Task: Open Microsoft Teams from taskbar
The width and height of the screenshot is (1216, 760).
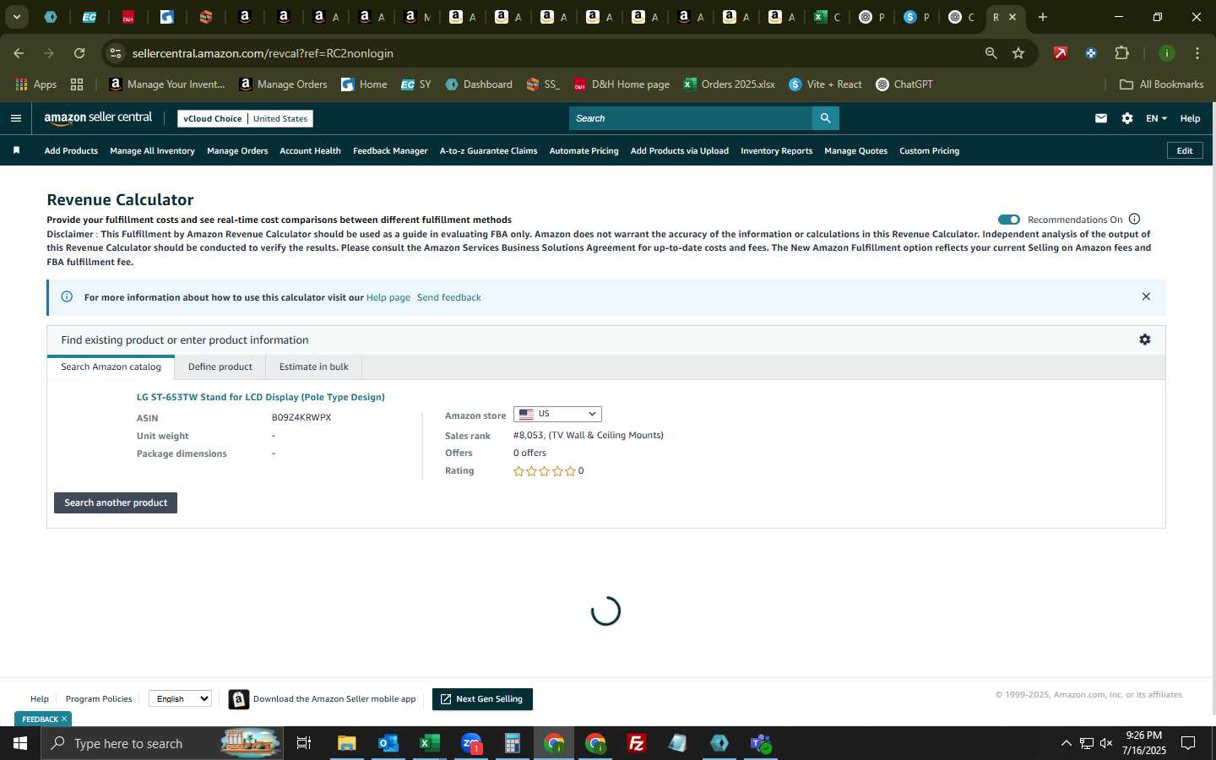Action: click(761, 743)
